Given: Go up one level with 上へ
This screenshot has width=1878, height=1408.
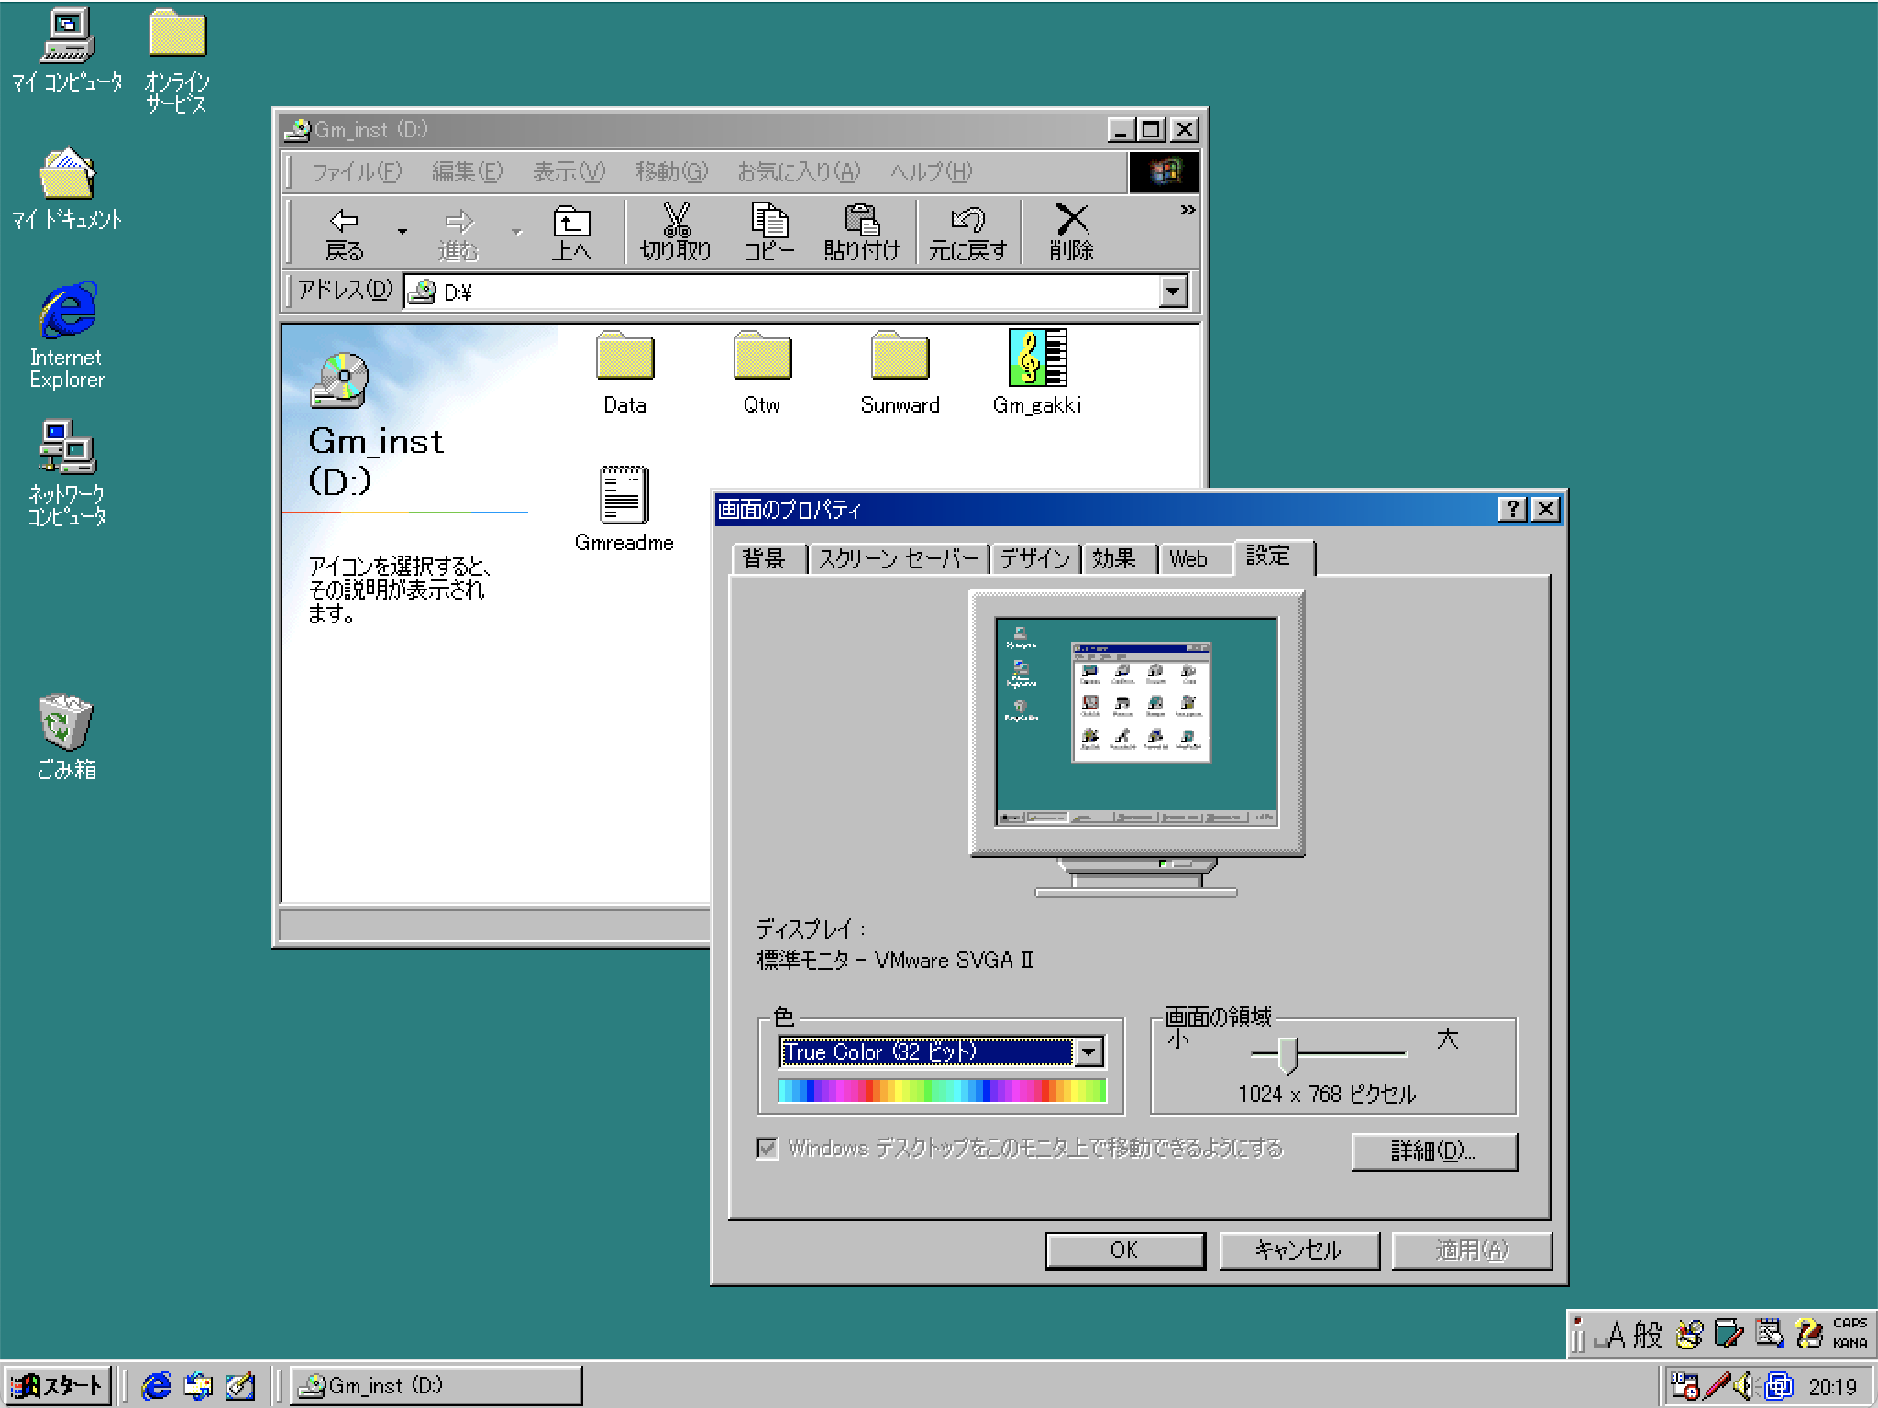Looking at the screenshot, I should pyautogui.click(x=571, y=234).
